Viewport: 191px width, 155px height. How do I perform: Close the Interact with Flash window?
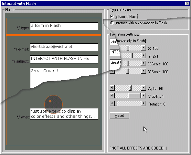pyautogui.click(x=187, y=3)
